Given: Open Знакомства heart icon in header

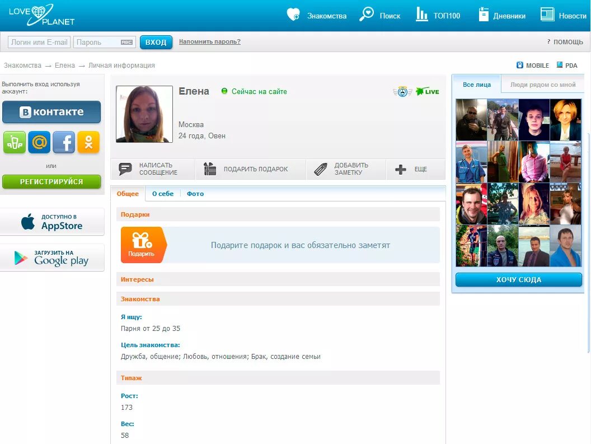Looking at the screenshot, I should click(293, 15).
